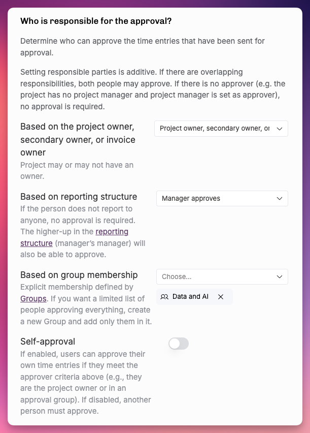Screen dimensions: 310x433
Task: Click the 'Based on reporting structure' label
Action: 79,197
